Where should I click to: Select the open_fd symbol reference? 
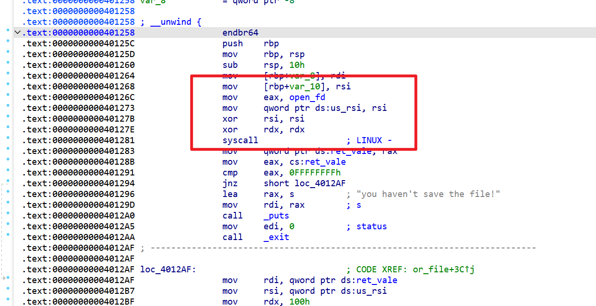pyautogui.click(x=307, y=97)
